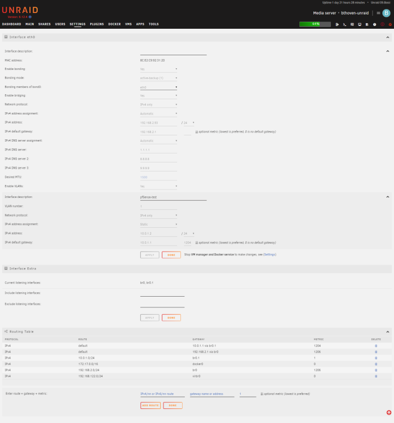Click the 64% usage progress bar

[x=315, y=24]
